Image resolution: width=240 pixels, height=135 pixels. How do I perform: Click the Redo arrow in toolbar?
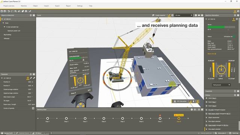coord(12,11)
